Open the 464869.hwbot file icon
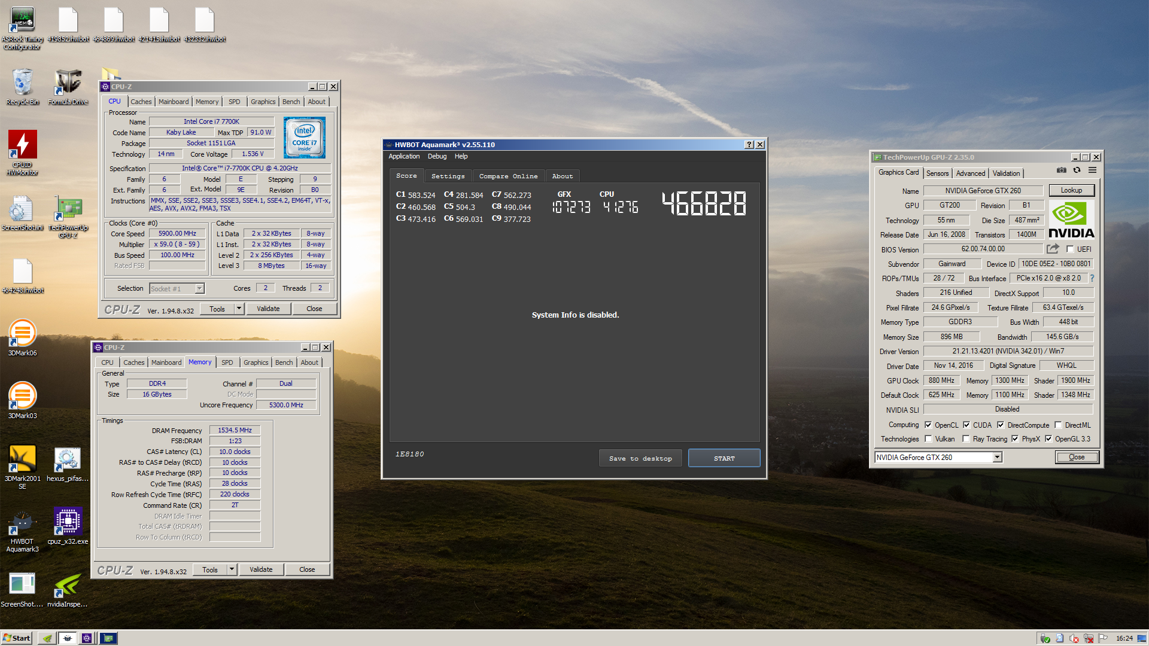The image size is (1149, 646). (113, 25)
